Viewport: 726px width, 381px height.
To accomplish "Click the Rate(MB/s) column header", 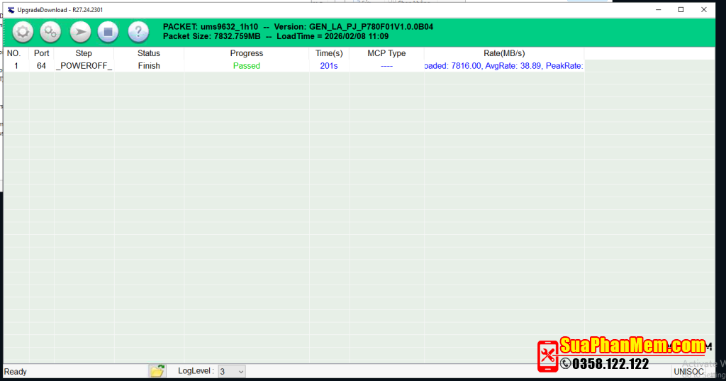I will coord(503,53).
